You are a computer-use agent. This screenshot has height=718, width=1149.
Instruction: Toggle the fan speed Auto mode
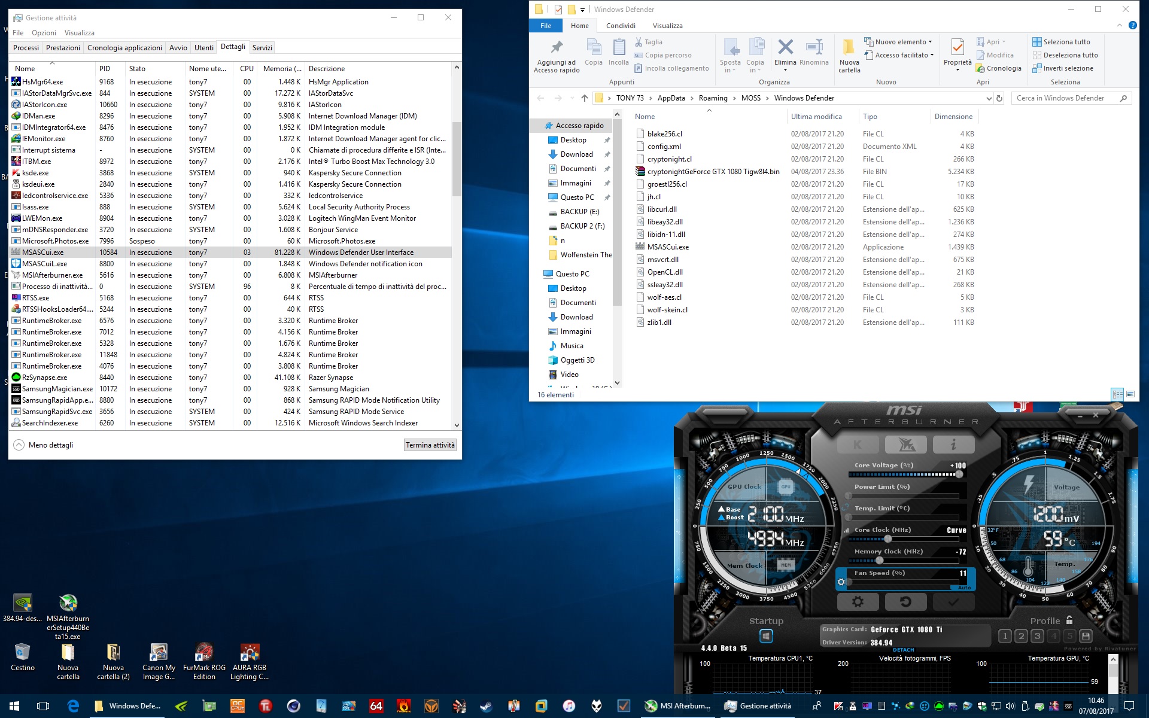[964, 588]
